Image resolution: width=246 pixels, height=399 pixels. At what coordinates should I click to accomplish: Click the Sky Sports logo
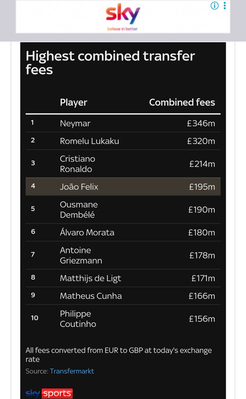point(49,393)
